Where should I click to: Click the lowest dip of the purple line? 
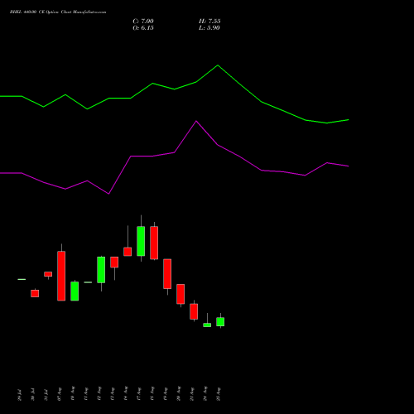click(108, 194)
